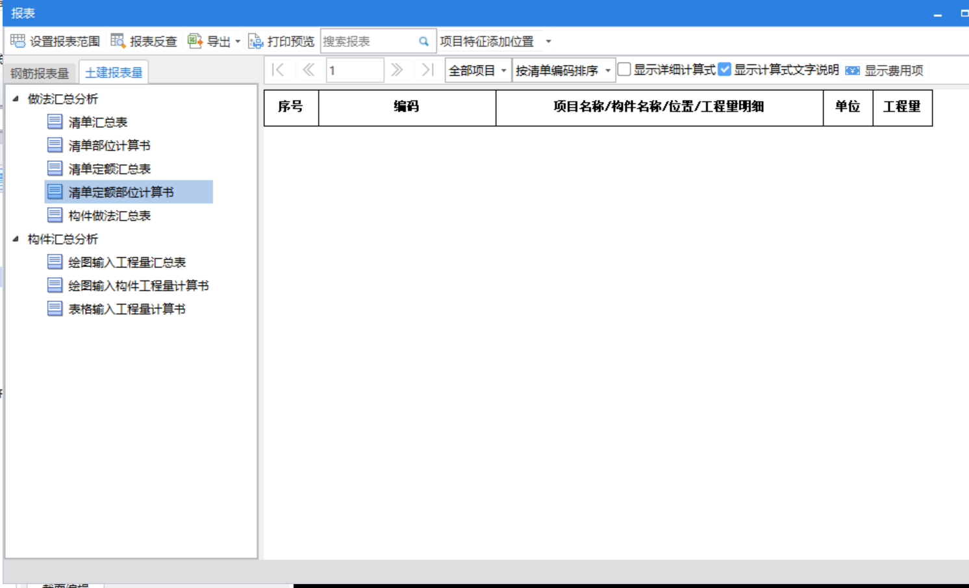Click the report icon beside 清单汇总表
The width and height of the screenshot is (969, 588).
click(55, 121)
